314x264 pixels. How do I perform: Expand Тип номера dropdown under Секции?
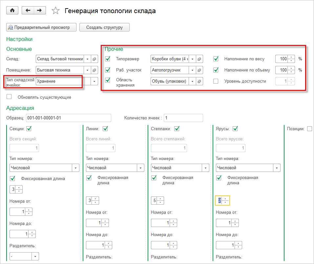(76, 168)
